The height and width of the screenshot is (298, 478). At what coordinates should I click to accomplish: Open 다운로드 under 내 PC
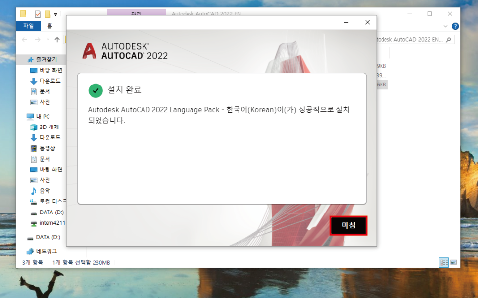coord(46,137)
